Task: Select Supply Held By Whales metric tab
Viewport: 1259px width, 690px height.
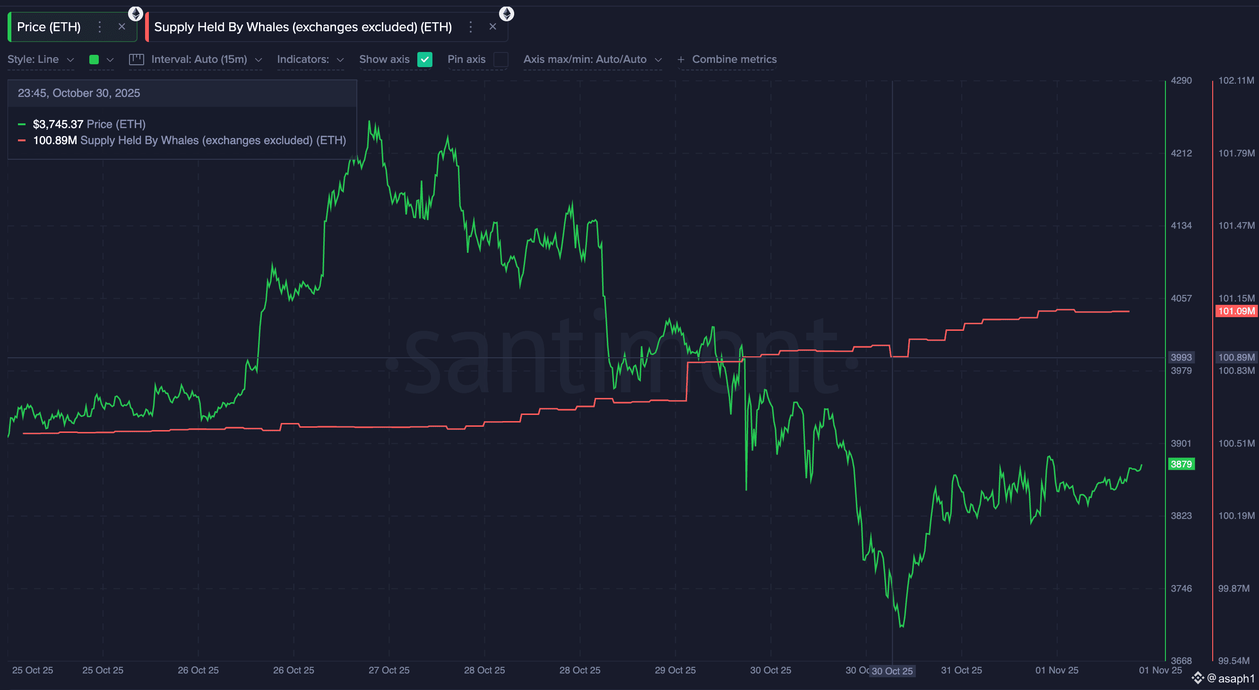Action: pyautogui.click(x=303, y=27)
